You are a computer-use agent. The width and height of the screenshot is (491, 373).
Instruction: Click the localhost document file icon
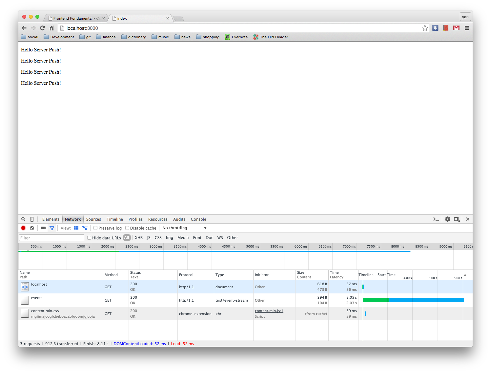[25, 287]
